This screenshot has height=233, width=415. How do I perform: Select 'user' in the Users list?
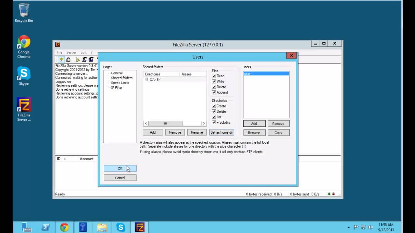tap(266, 74)
